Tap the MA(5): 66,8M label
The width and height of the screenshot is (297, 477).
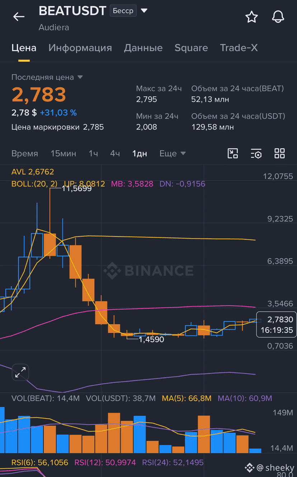point(187,398)
